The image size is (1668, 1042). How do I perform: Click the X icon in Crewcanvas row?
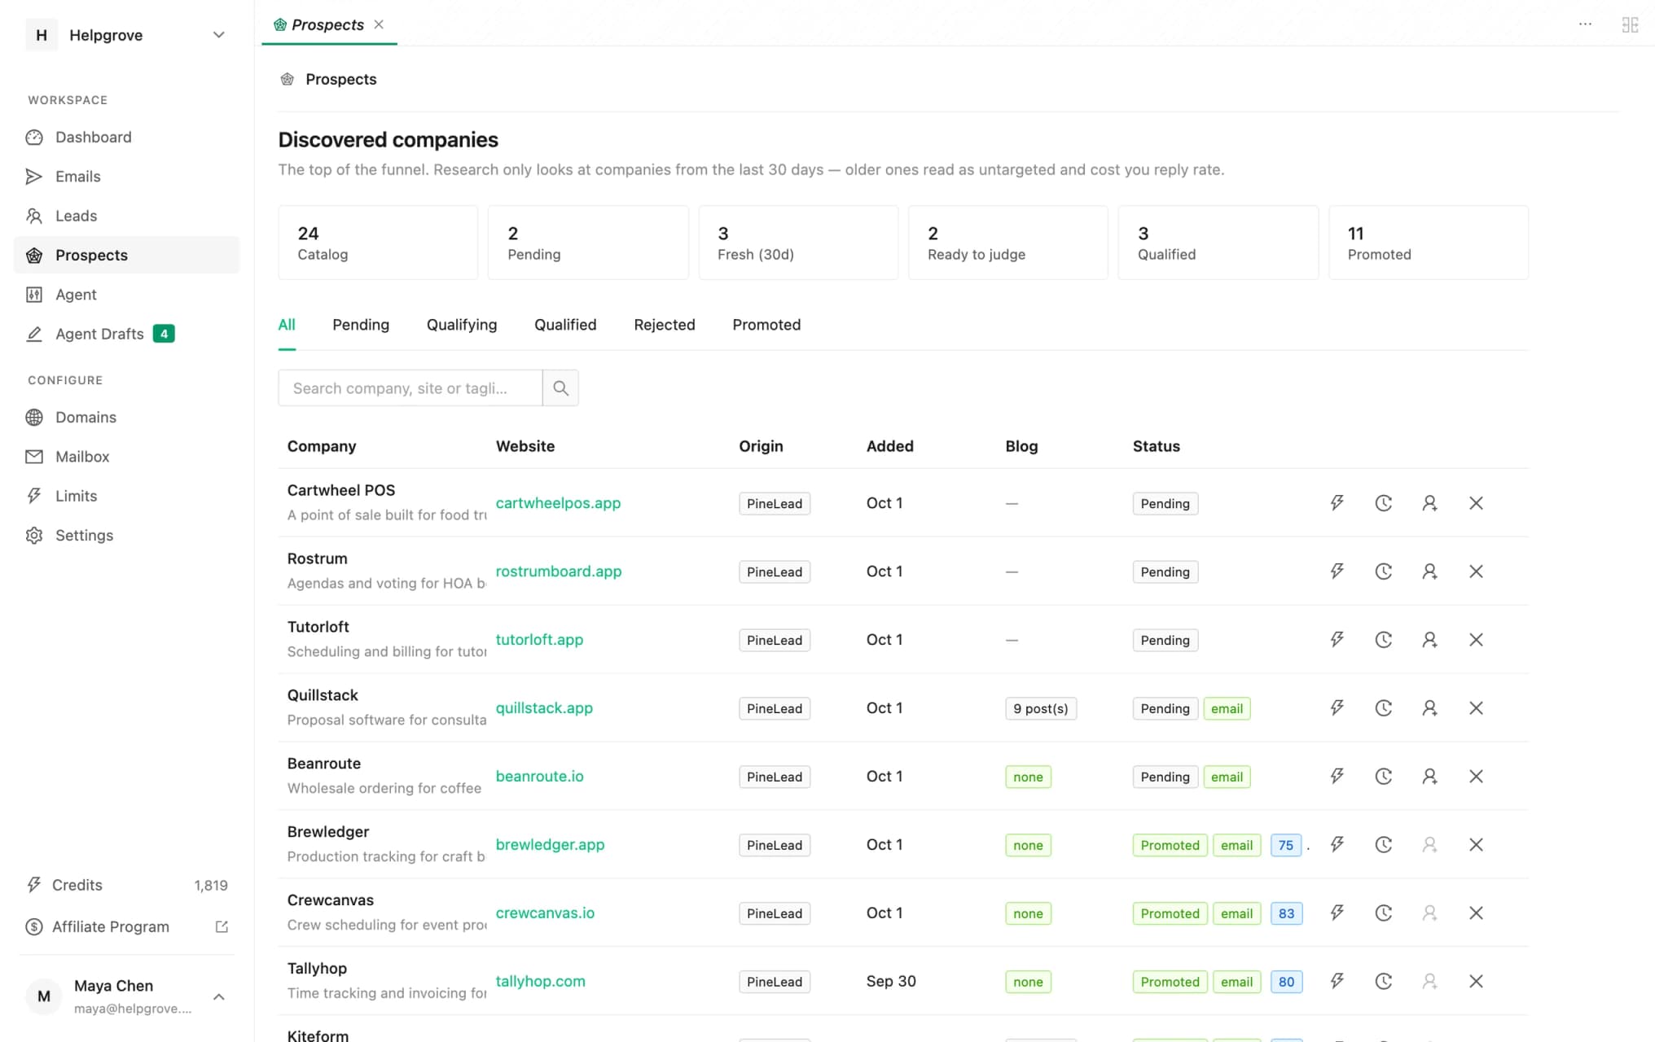(1476, 913)
